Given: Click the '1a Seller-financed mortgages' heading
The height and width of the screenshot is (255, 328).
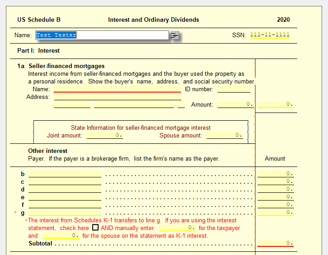Looking at the screenshot, I should 61,66.
